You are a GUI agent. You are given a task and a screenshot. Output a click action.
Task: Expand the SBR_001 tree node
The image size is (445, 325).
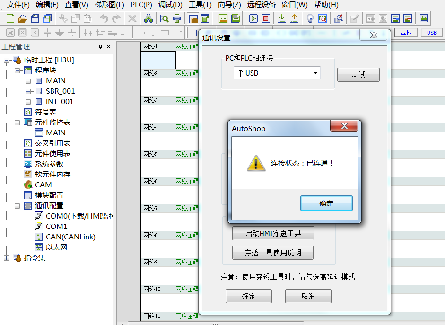coord(28,91)
